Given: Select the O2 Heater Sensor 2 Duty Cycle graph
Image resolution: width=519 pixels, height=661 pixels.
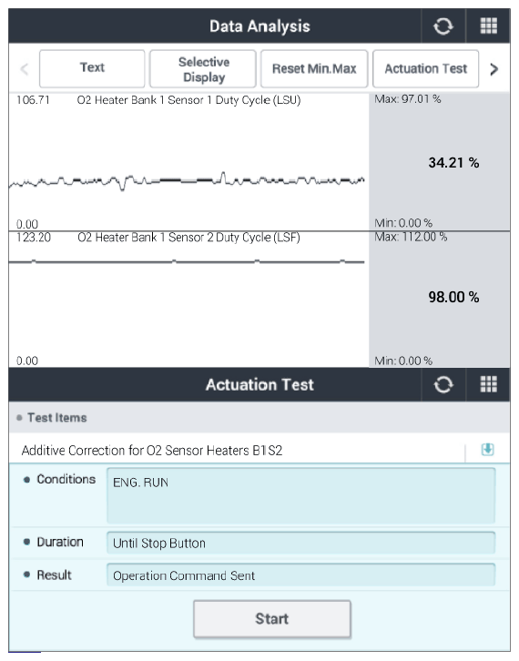Looking at the screenshot, I should click(x=188, y=299).
